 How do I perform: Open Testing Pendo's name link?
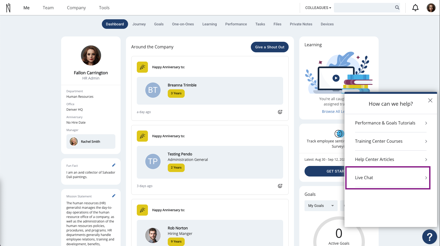180,154
